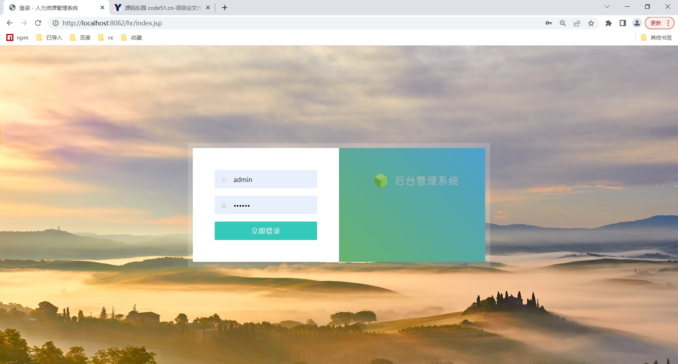Open the user profile avatar
This screenshot has width=678, height=364.
coord(637,23)
